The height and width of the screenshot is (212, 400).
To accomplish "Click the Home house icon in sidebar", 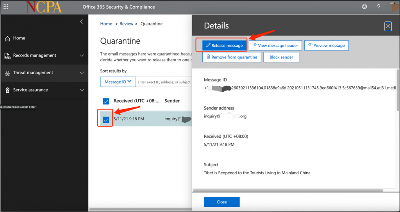I will click(x=7, y=38).
